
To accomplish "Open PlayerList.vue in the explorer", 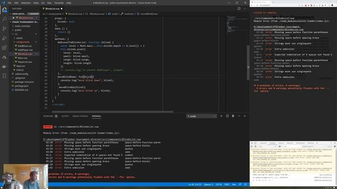I will pyautogui.click(x=25, y=62).
